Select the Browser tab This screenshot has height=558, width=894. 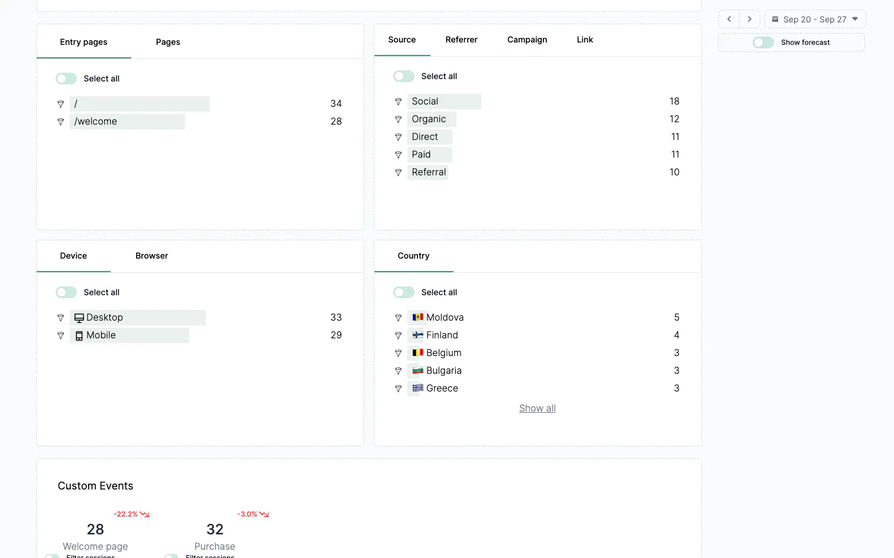point(152,256)
